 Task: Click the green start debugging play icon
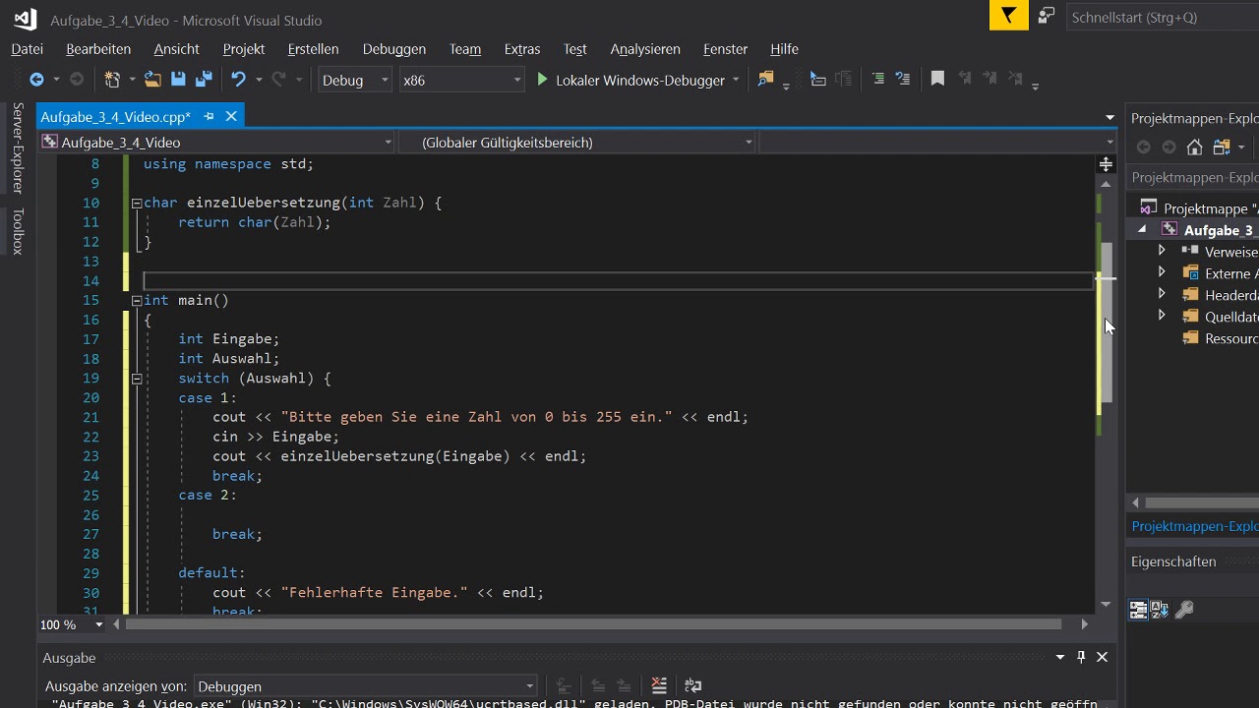tap(542, 80)
